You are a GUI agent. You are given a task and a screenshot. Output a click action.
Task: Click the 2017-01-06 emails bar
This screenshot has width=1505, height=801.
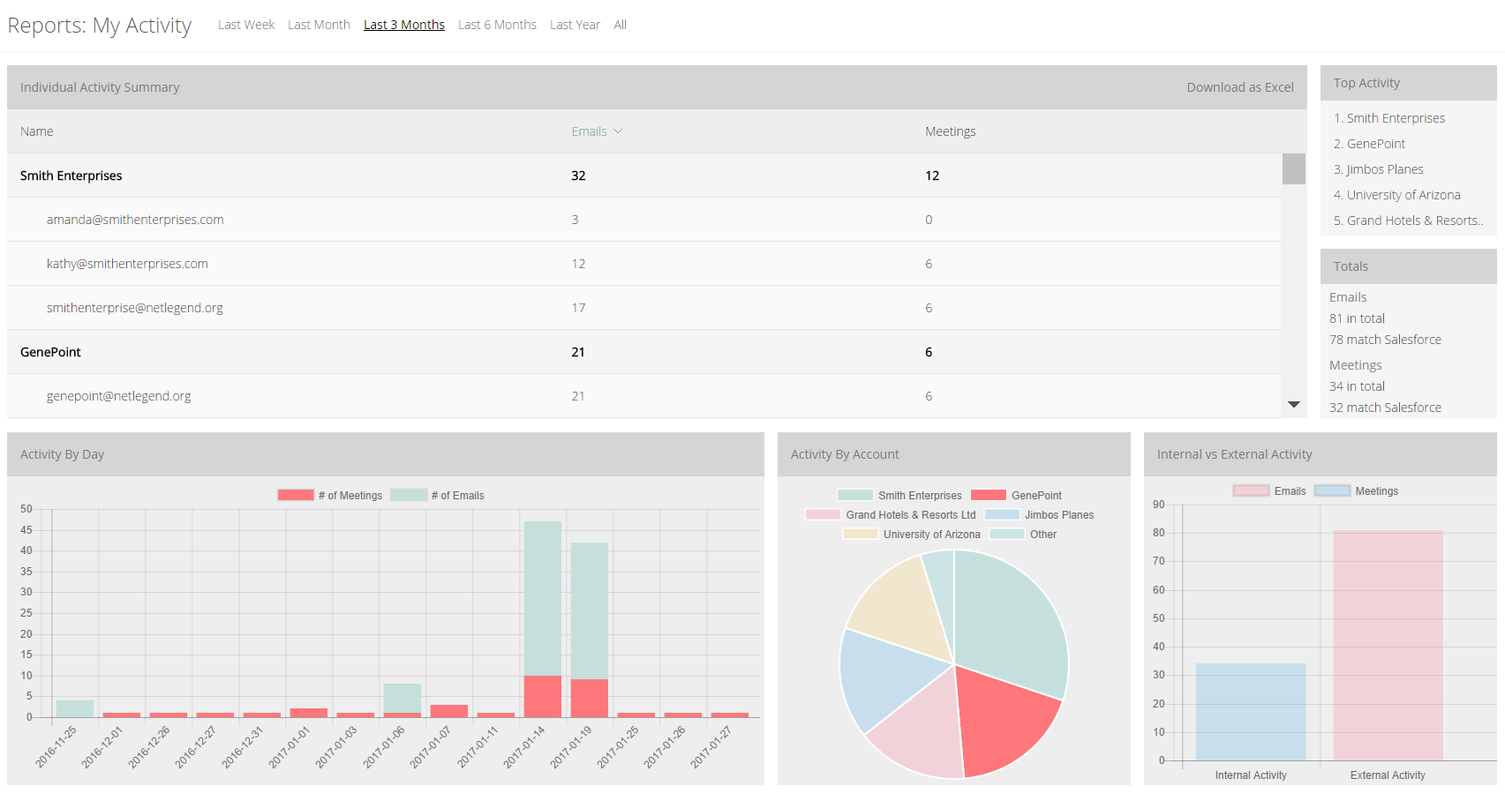403,698
